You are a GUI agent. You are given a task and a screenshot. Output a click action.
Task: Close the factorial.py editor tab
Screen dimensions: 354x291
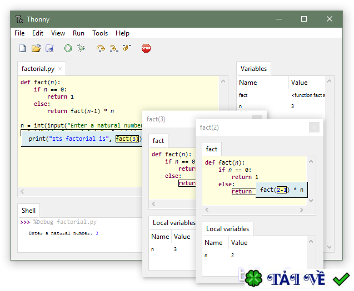[x=60, y=69]
